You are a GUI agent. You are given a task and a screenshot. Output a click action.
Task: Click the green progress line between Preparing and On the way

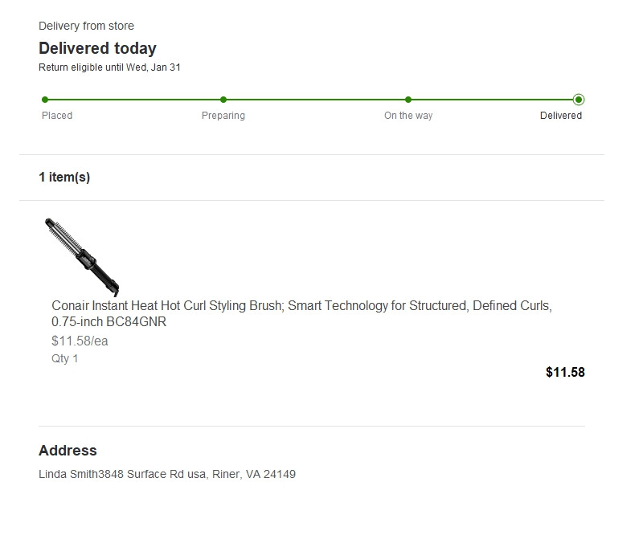tap(316, 100)
